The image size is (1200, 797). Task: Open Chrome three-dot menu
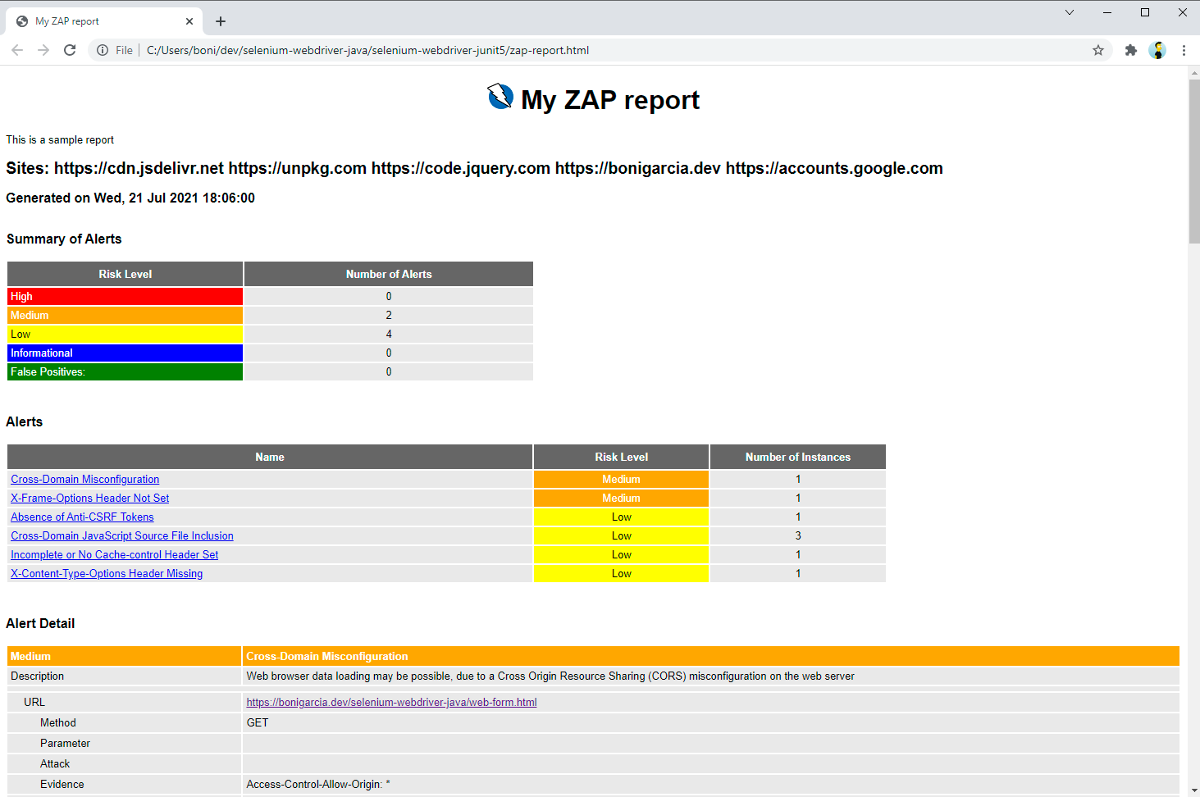(1184, 50)
